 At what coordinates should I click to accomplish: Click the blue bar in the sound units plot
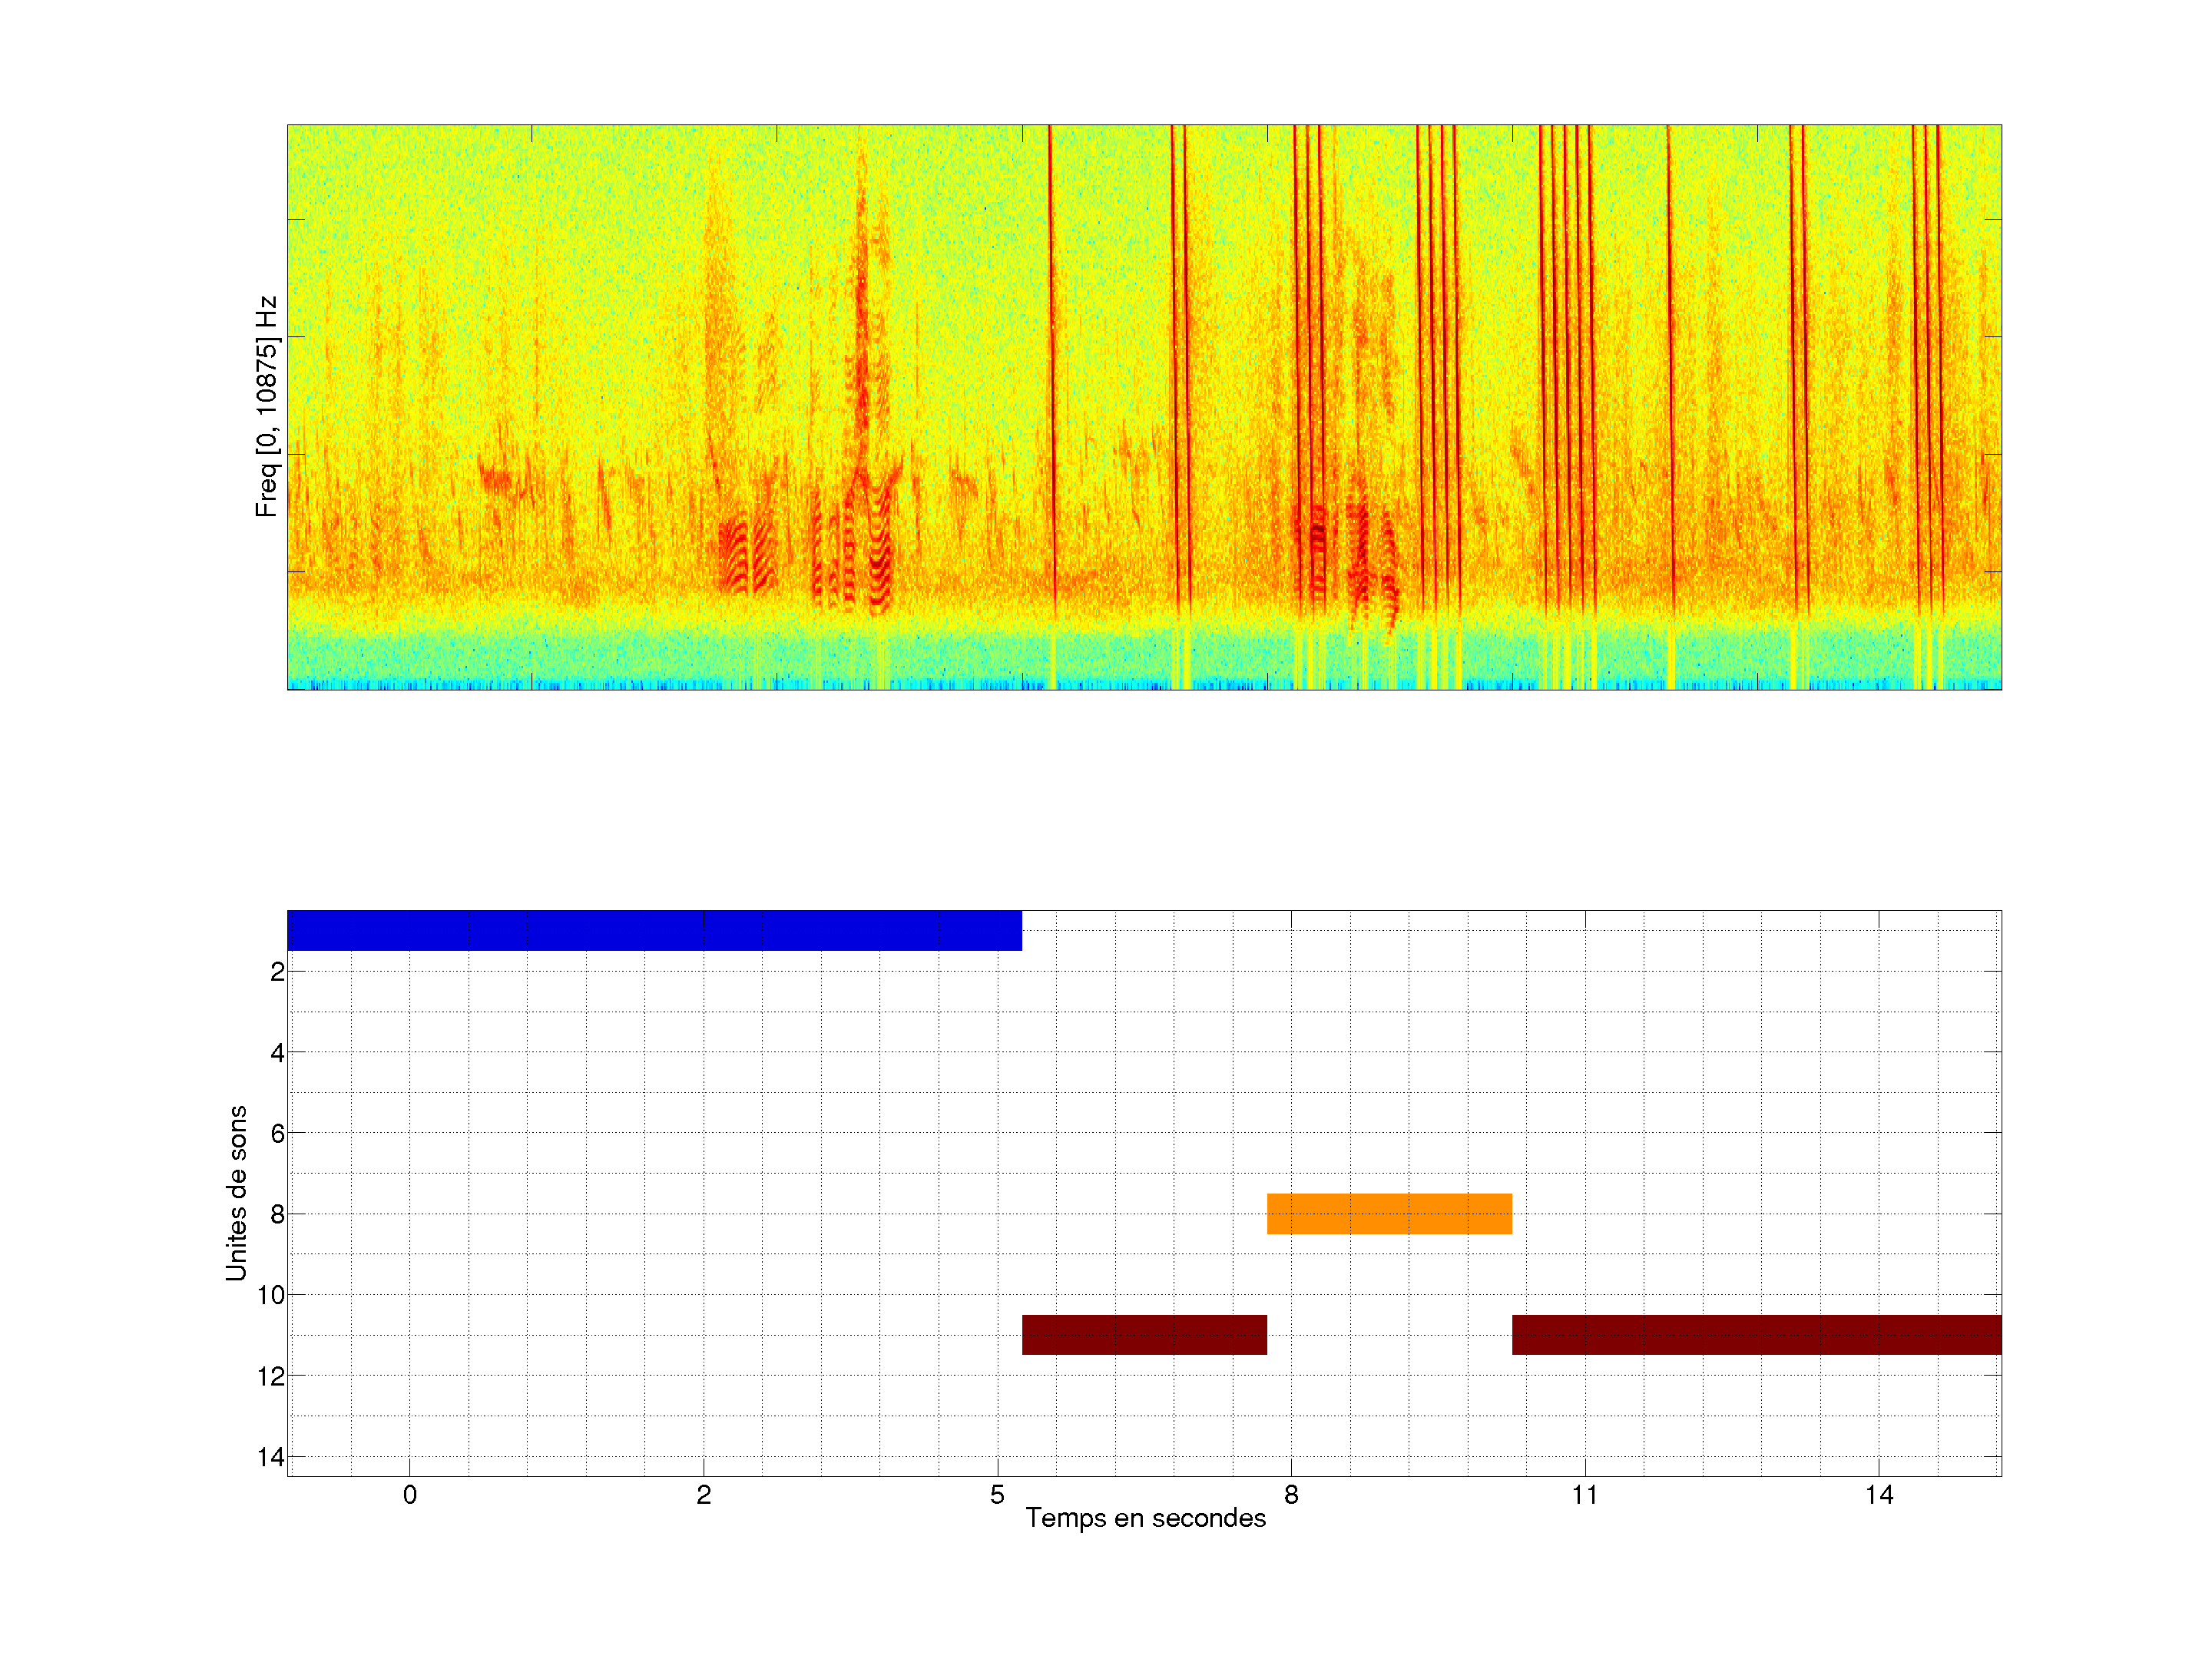tap(654, 930)
